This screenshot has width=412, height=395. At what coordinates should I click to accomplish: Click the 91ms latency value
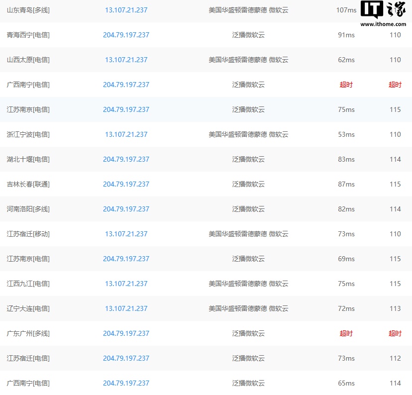[346, 35]
